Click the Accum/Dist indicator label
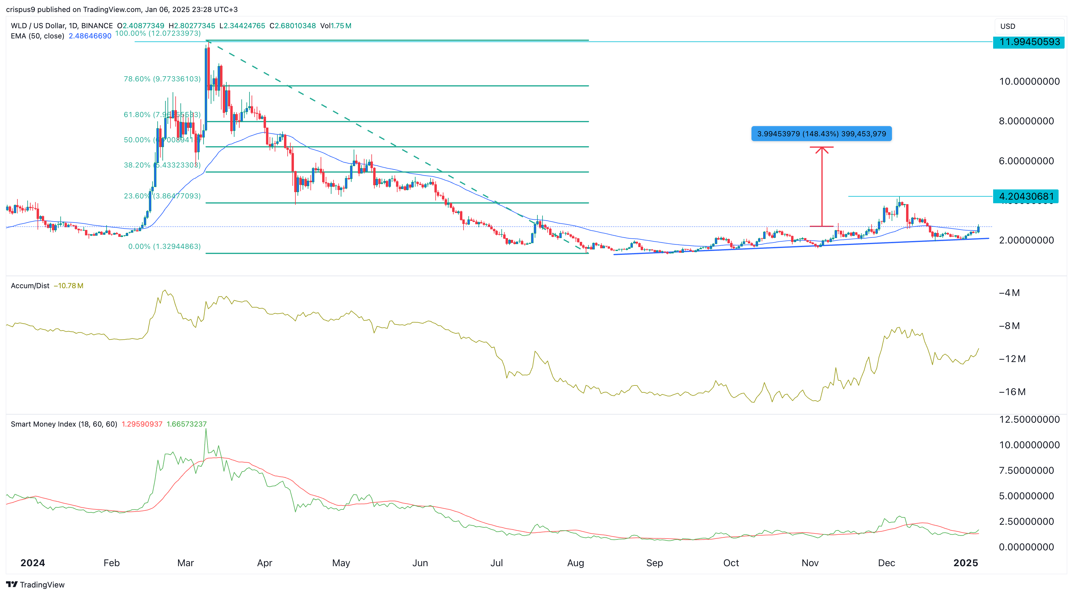The image size is (1073, 595). [30, 285]
